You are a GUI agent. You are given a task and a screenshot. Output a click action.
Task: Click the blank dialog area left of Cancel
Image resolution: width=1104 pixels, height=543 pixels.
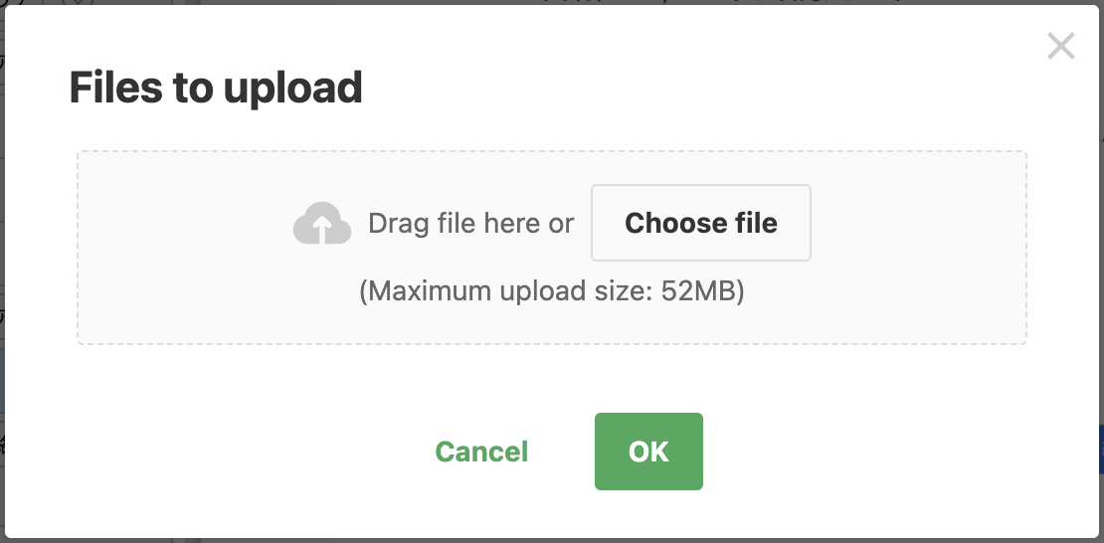[x=218, y=452]
